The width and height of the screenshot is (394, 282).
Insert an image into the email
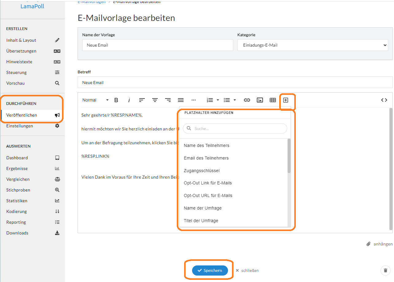click(x=260, y=100)
